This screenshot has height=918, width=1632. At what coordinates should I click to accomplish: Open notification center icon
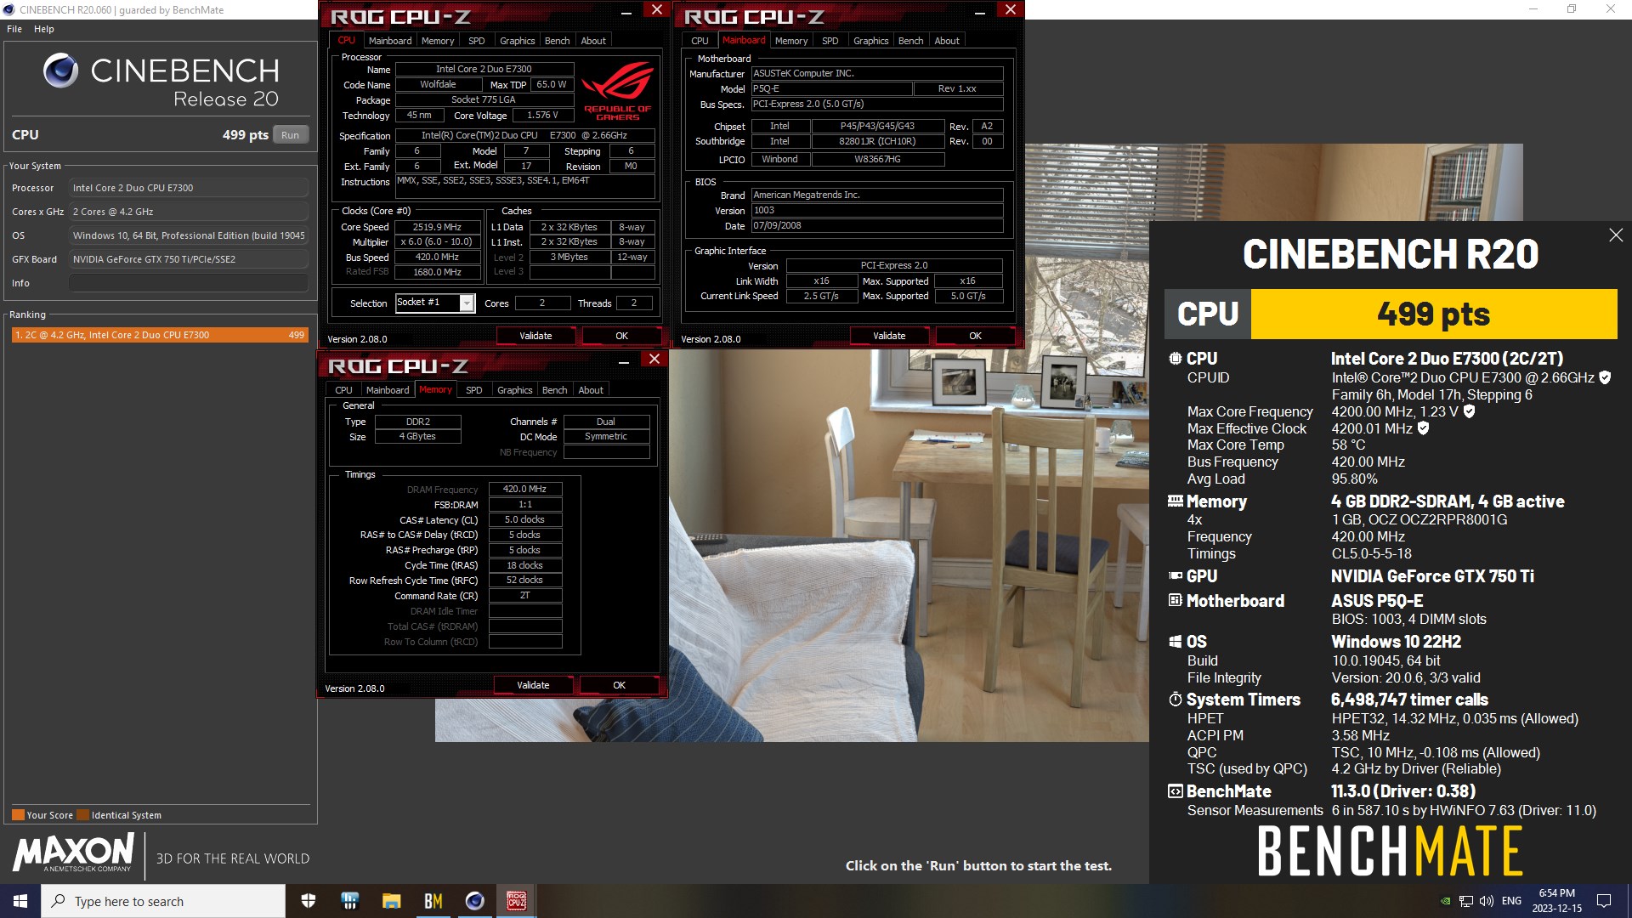1604,901
